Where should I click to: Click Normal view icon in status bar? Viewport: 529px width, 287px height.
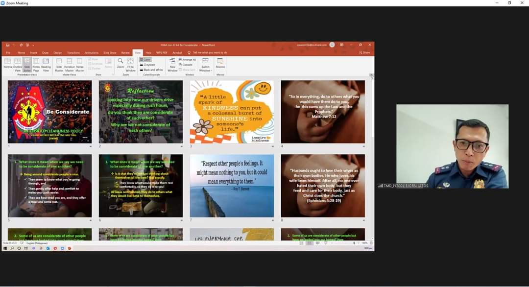(301, 243)
